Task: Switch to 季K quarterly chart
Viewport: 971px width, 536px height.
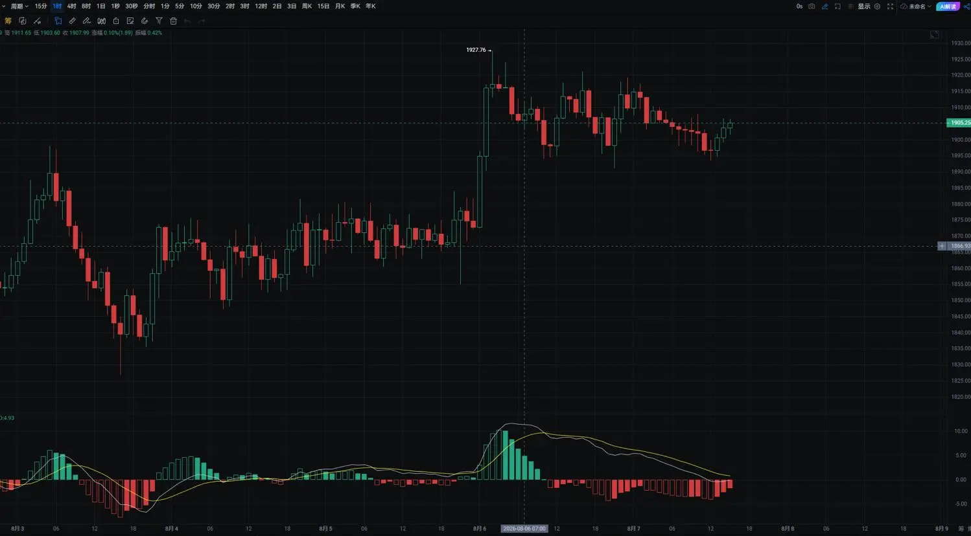Action: pos(355,6)
